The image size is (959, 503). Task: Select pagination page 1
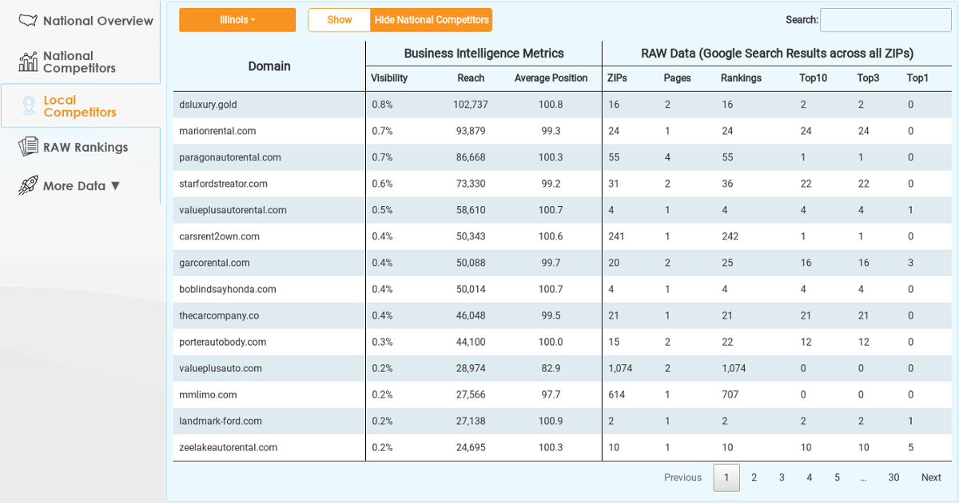pos(726,477)
